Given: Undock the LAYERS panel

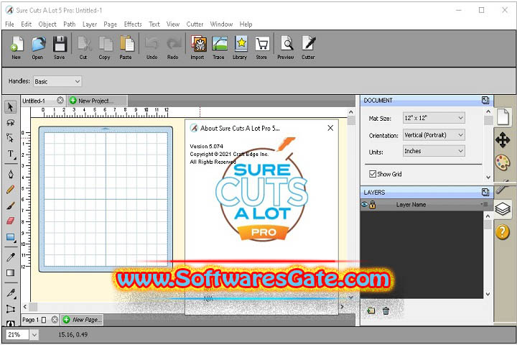Looking at the screenshot, I should pyautogui.click(x=485, y=192).
